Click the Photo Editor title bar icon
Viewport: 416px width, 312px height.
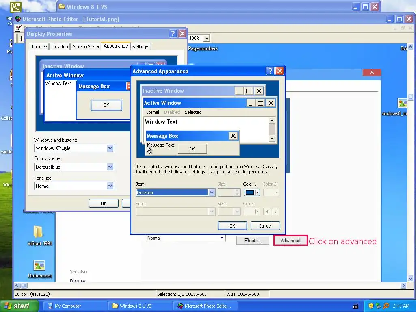point(18,19)
